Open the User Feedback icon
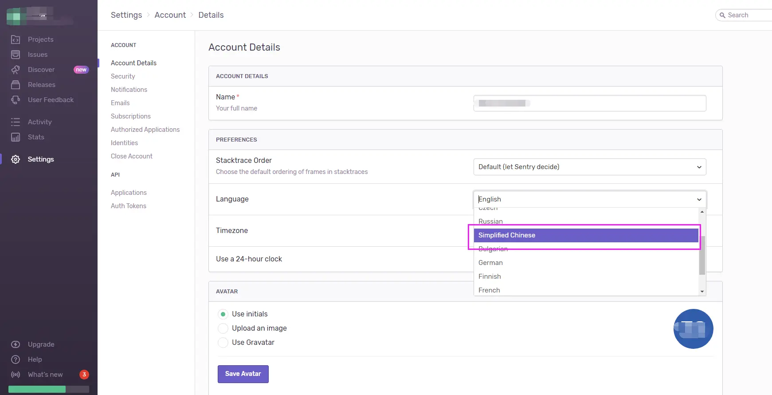Screen dimensions: 772x395 16,100
